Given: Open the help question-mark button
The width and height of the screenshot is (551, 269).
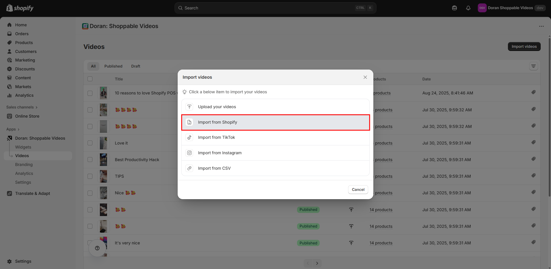Looking at the screenshot, I should [97, 248].
